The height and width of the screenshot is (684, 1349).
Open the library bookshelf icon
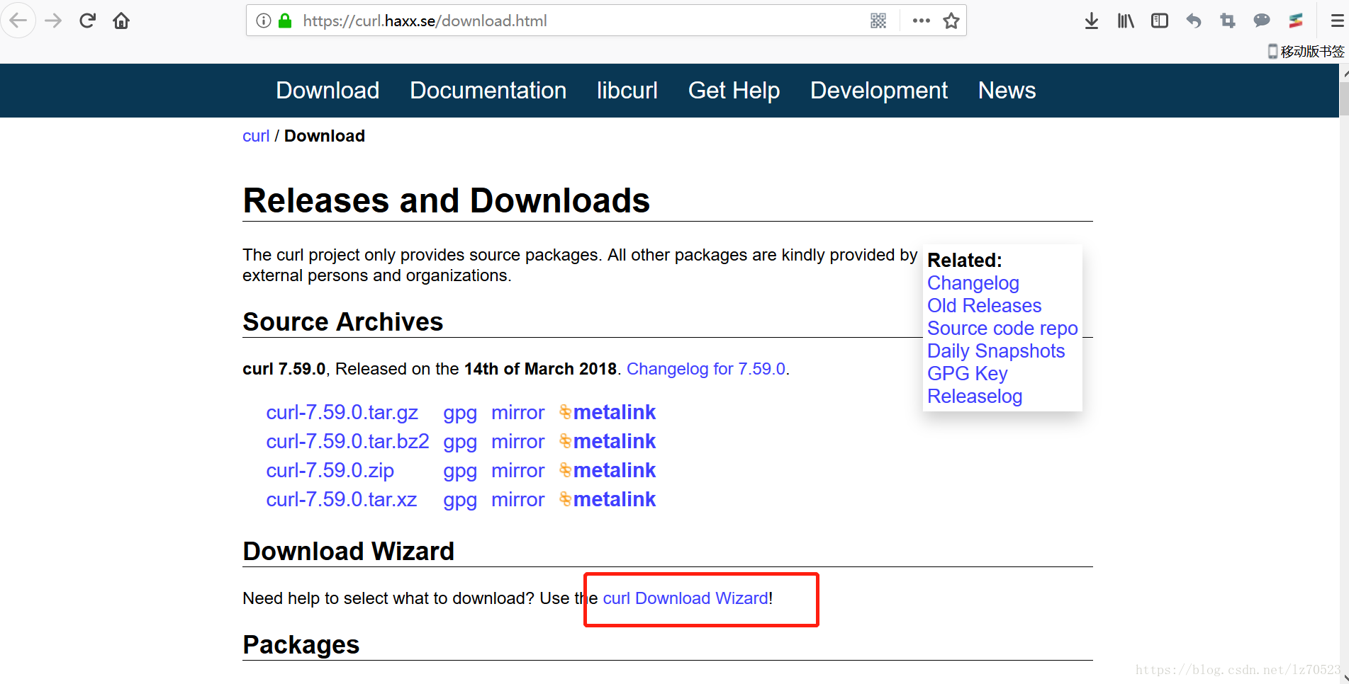coord(1126,21)
